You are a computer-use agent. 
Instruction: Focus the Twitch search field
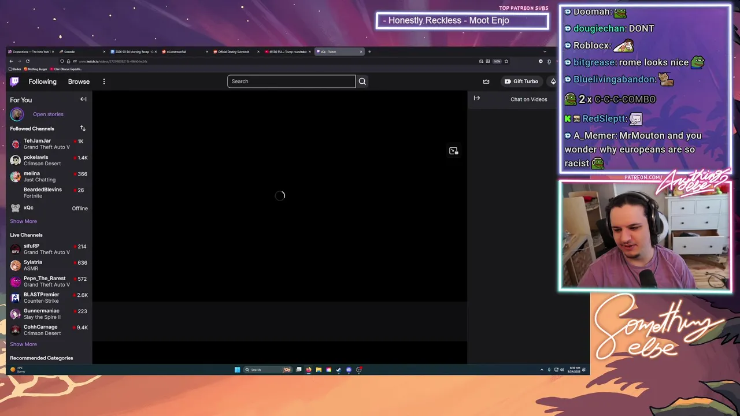[x=291, y=81]
